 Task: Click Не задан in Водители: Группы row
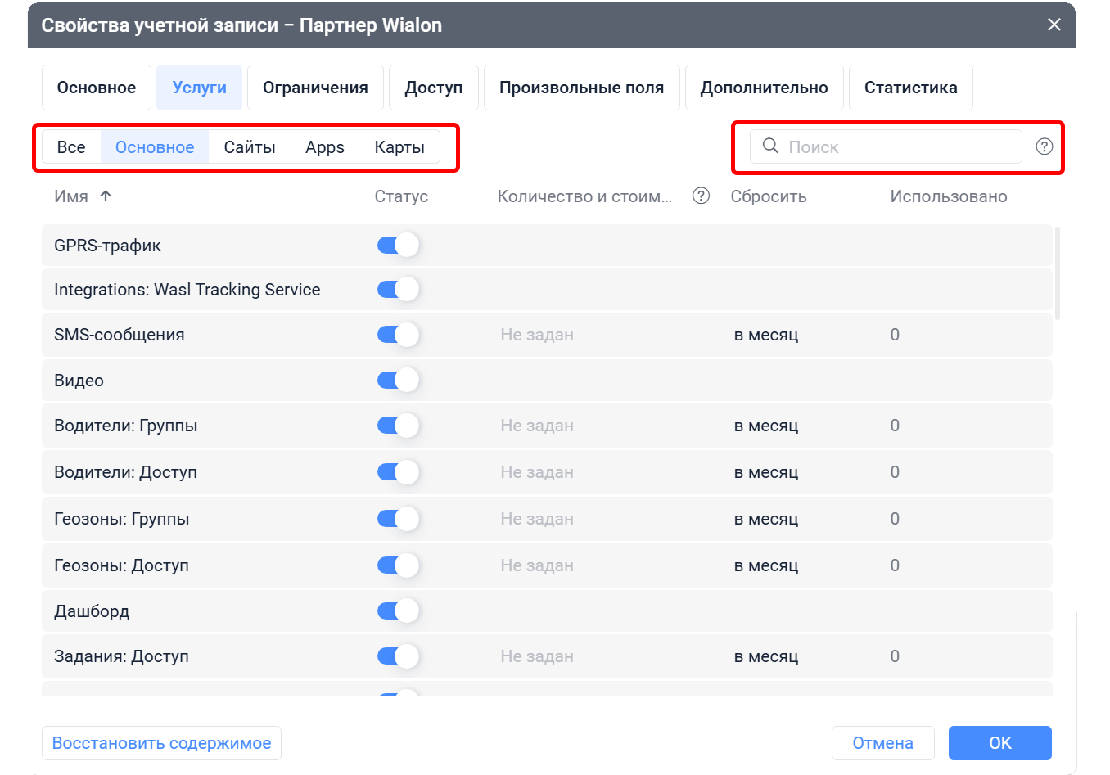point(537,426)
